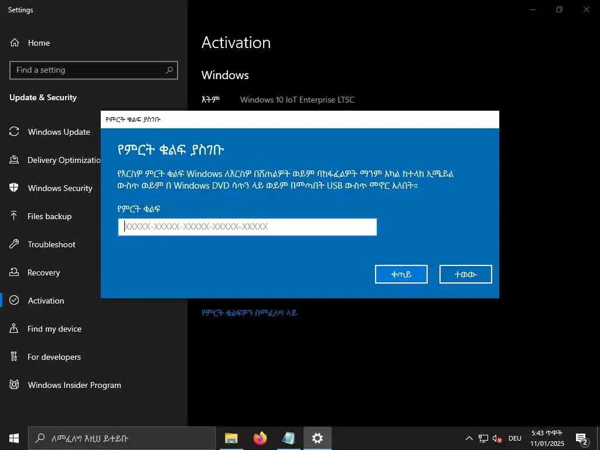600x450 pixels.
Task: Click the Recovery icon
Action: point(14,272)
